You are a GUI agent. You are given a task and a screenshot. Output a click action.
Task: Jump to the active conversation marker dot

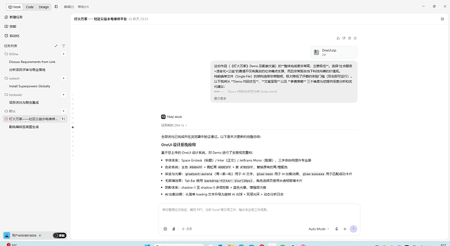coord(73,127)
